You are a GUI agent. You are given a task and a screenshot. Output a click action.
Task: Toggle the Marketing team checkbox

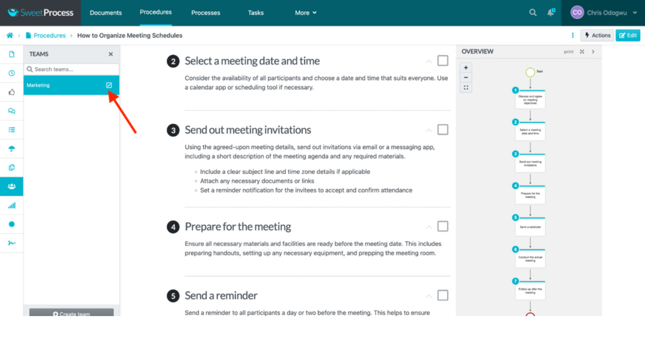pos(109,85)
